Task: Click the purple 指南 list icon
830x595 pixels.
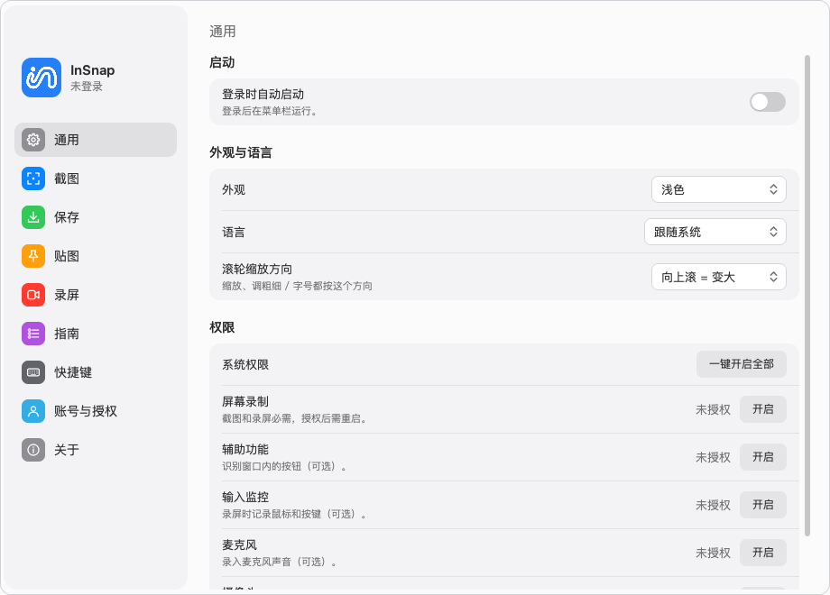Action: click(33, 334)
